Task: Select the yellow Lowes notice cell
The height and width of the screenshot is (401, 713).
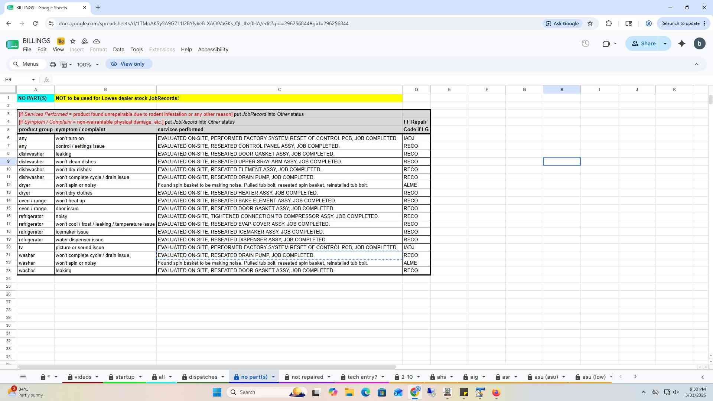Action: 228,98
